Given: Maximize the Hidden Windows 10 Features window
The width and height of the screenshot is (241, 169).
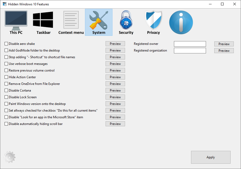Looking at the screenshot, I should [x=222, y=4].
